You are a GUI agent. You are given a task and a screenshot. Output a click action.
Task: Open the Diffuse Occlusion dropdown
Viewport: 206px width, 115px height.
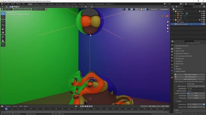click(196, 91)
